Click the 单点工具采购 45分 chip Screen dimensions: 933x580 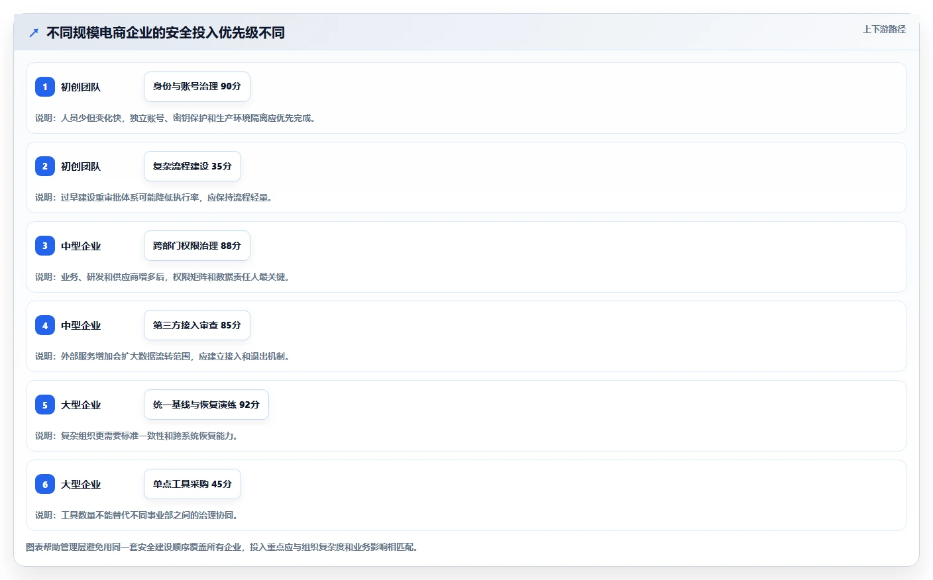(x=192, y=484)
